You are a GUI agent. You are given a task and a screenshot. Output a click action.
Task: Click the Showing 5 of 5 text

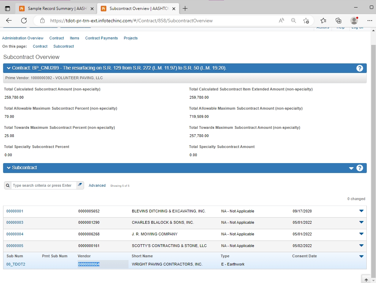point(120,186)
